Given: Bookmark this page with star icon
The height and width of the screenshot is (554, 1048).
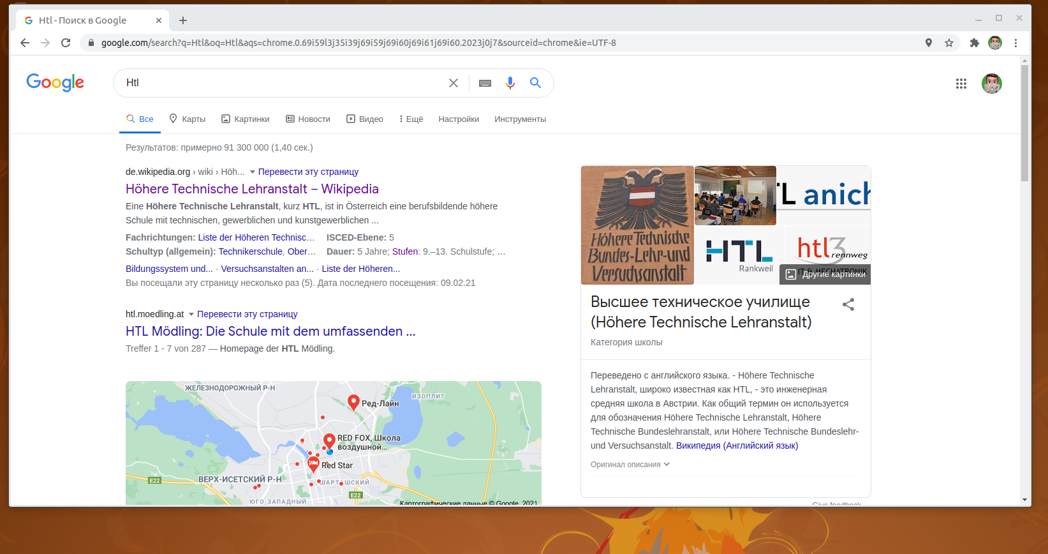Looking at the screenshot, I should coord(949,43).
